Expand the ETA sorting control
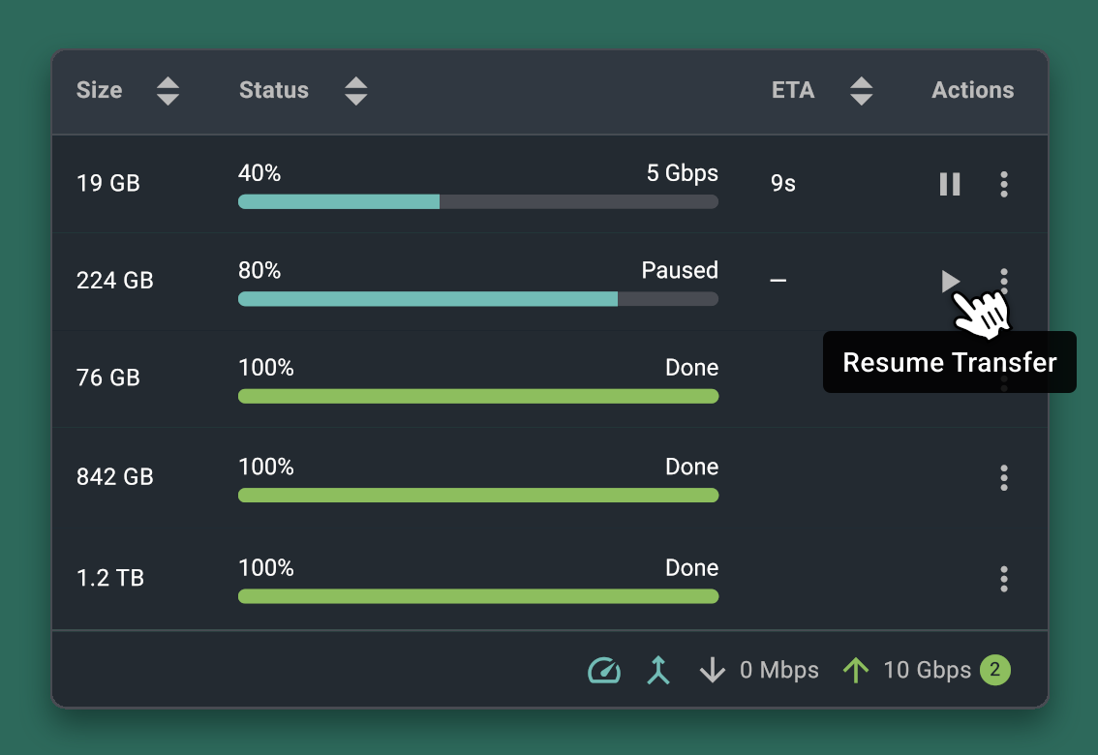The image size is (1098, 755). pos(861,90)
